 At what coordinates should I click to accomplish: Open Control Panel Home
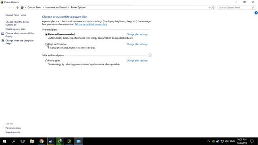16,15
